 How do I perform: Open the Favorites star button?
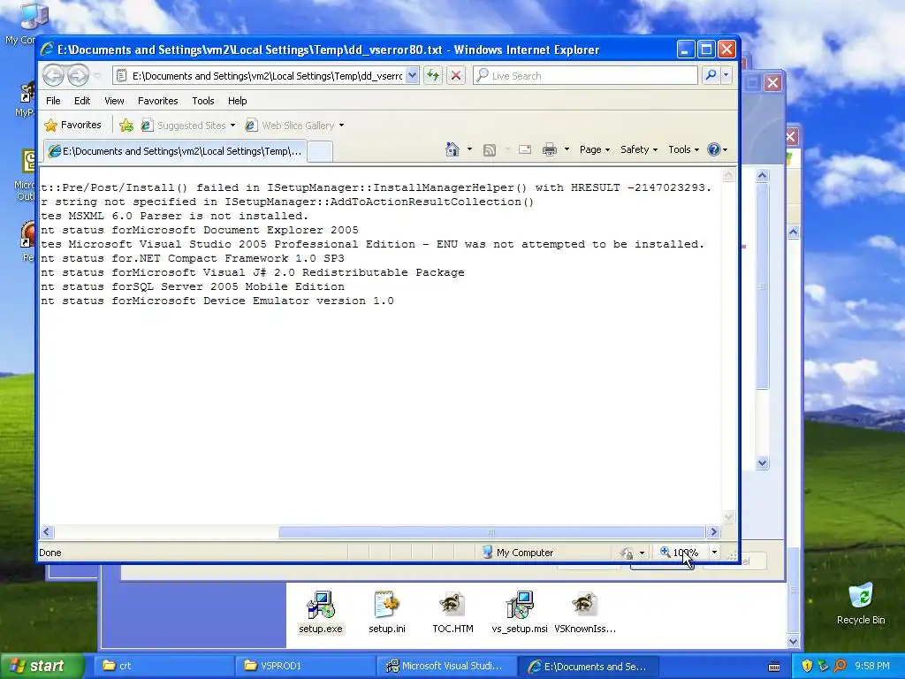72,125
